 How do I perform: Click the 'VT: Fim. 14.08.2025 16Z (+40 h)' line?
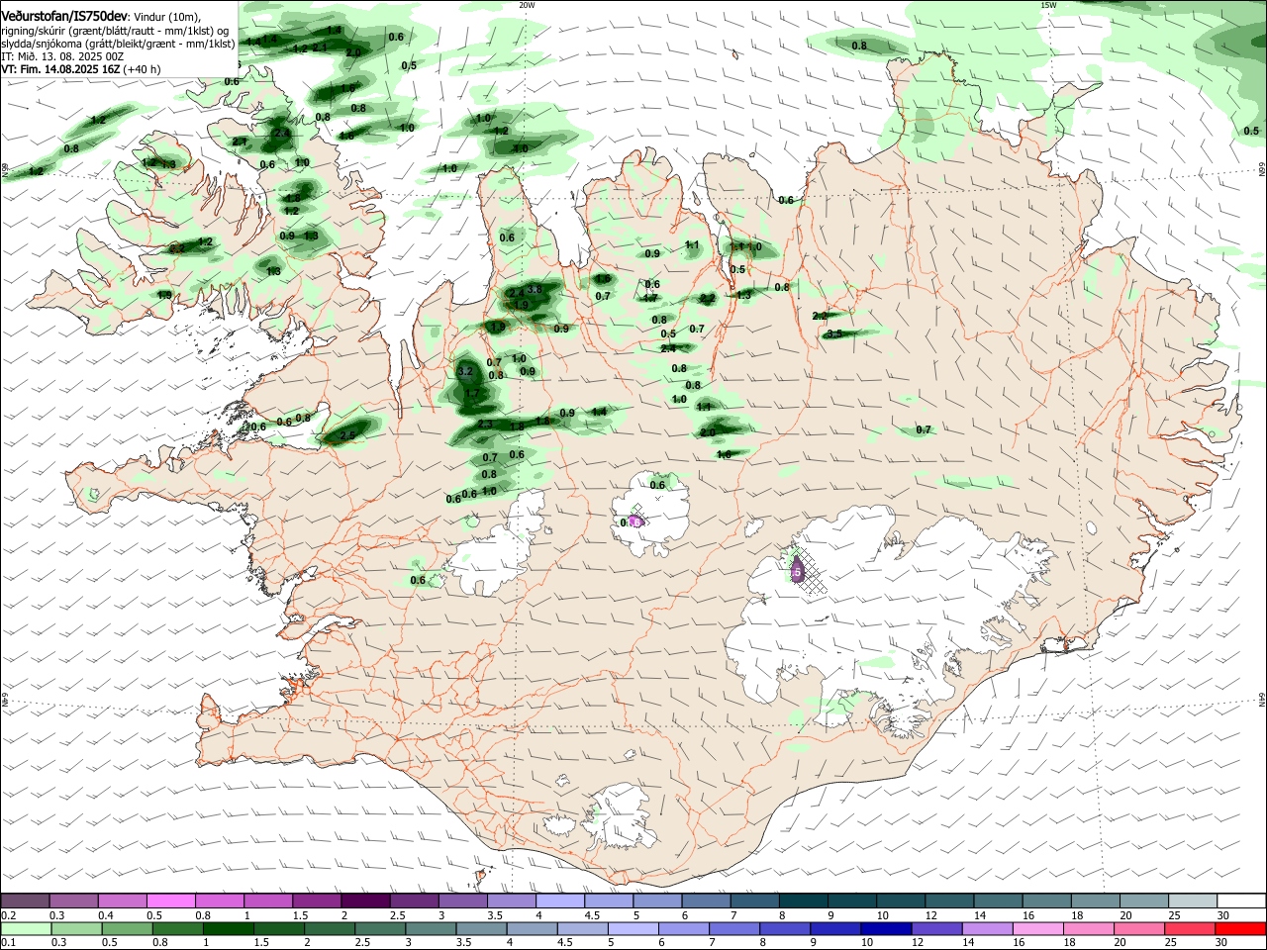pos(80,69)
